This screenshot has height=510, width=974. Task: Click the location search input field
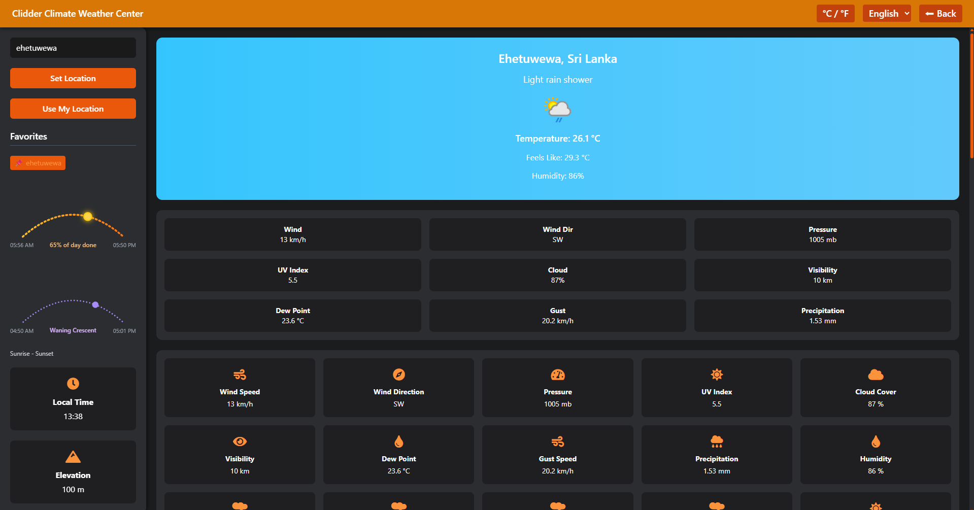tap(73, 48)
